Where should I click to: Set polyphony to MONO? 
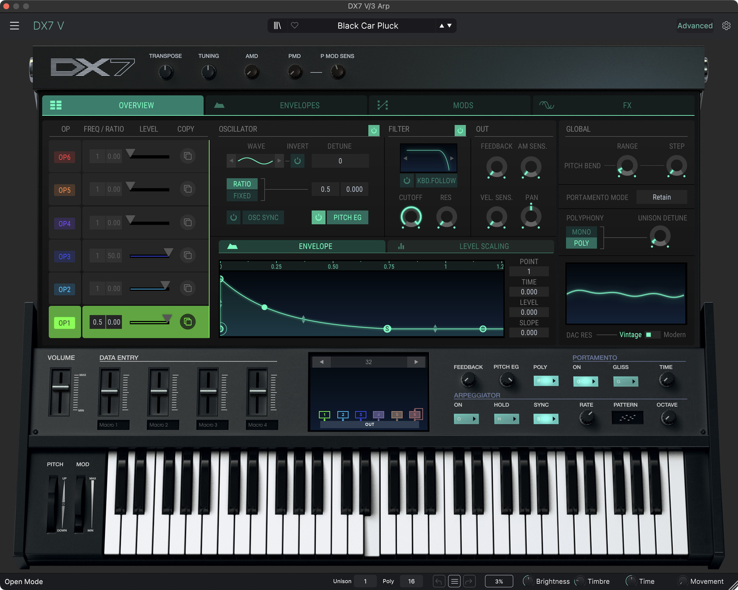[581, 232]
